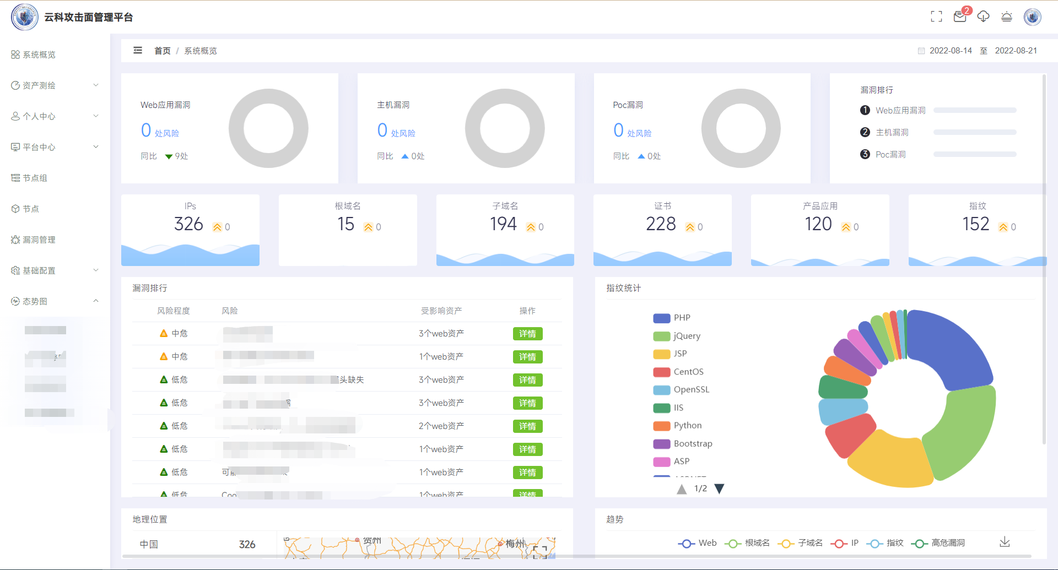The height and width of the screenshot is (570, 1058).
Task: Expand the 平台中心 sidebar menu
Action: tap(55, 147)
